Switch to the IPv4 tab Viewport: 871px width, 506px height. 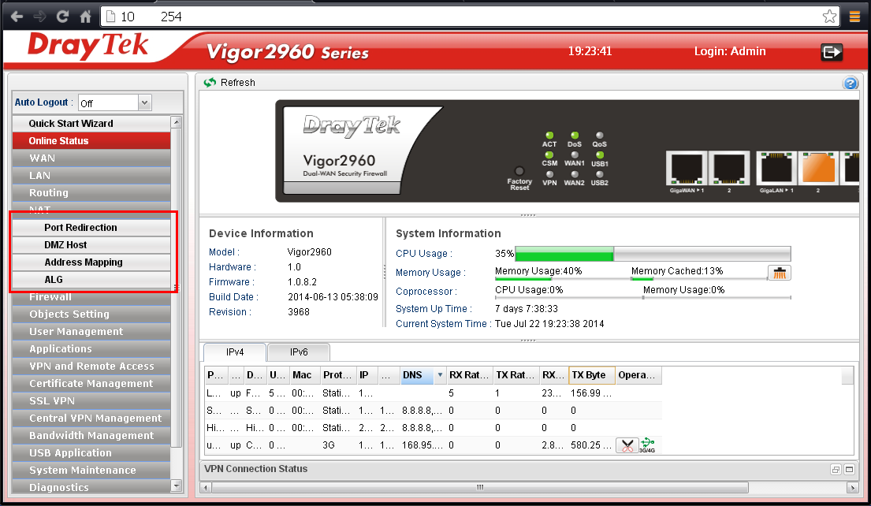click(235, 352)
